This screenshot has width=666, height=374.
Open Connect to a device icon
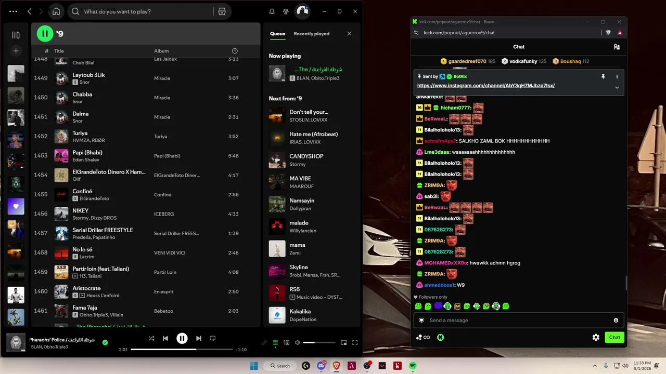click(286, 342)
